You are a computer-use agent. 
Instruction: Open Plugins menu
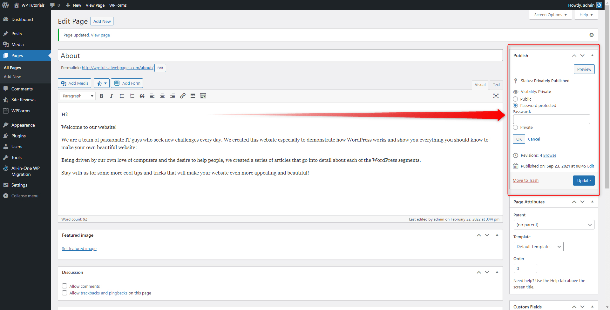tap(25, 136)
